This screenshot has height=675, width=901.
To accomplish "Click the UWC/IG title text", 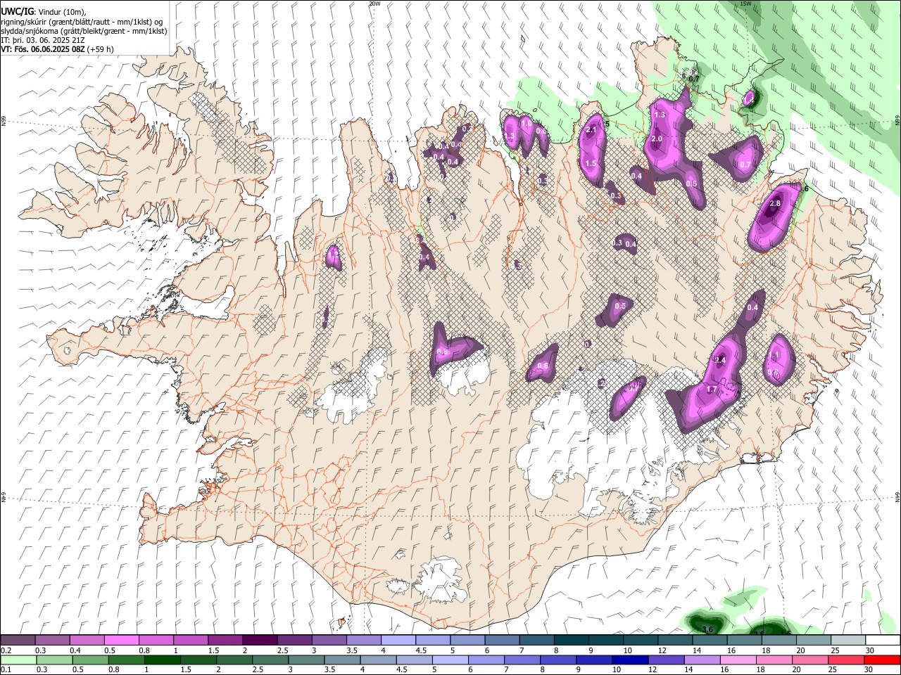I will (x=17, y=12).
